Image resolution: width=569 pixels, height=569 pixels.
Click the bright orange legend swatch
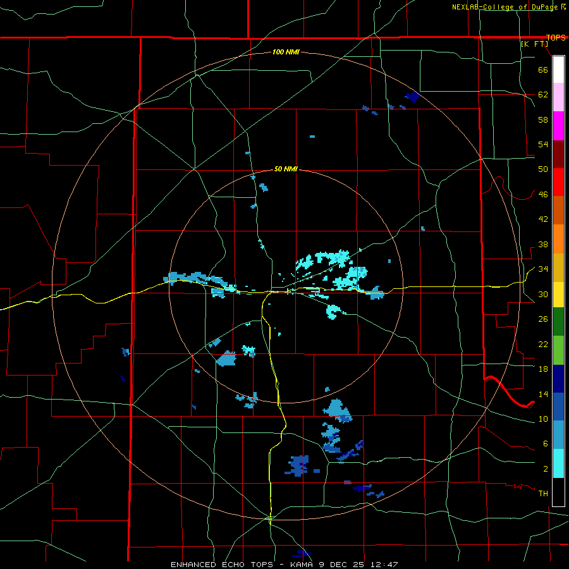558,238
